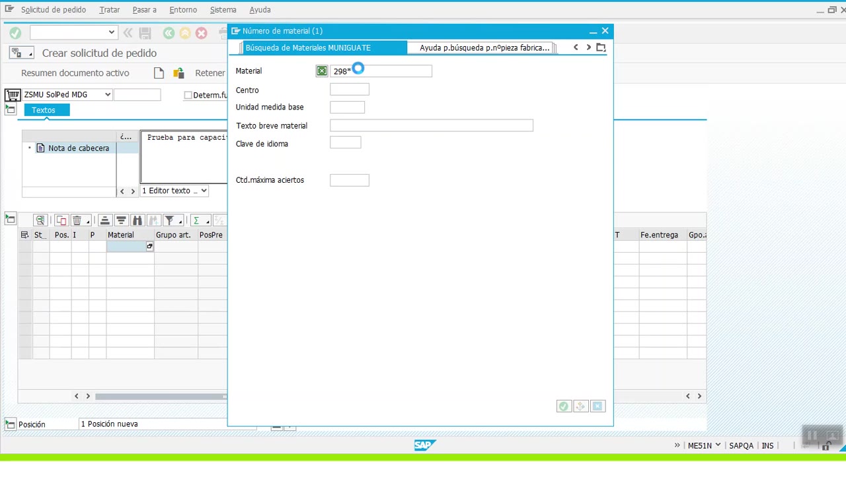
Task: Open the '1 Editor texto' dropdown
Action: click(204, 191)
